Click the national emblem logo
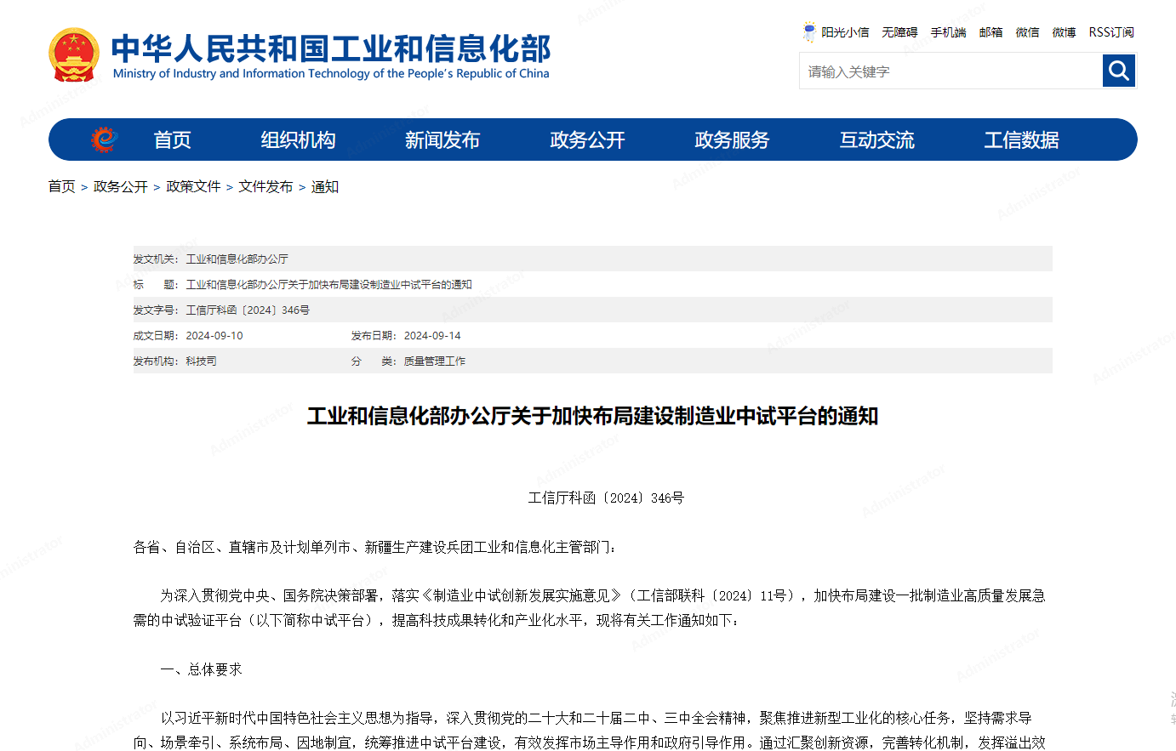This screenshot has width=1176, height=751. click(74, 55)
